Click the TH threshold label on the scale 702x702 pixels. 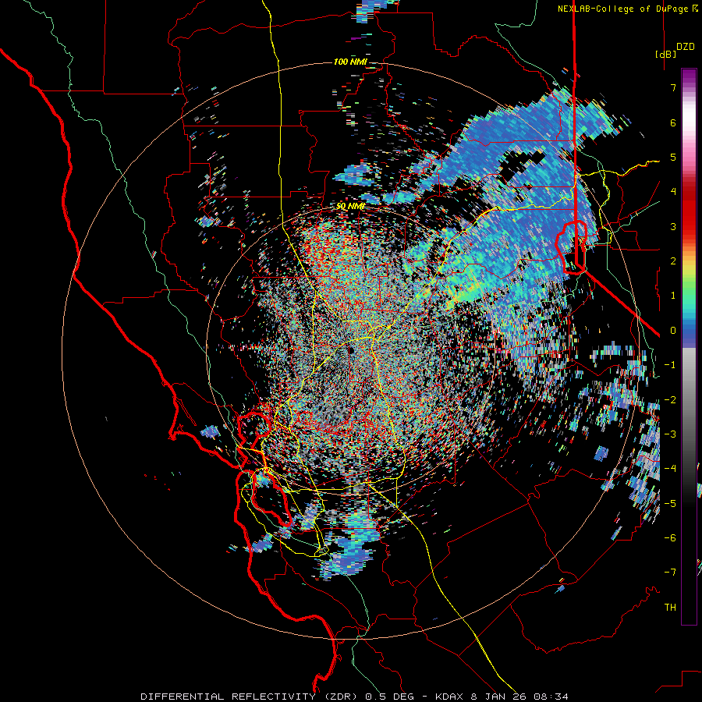point(670,608)
